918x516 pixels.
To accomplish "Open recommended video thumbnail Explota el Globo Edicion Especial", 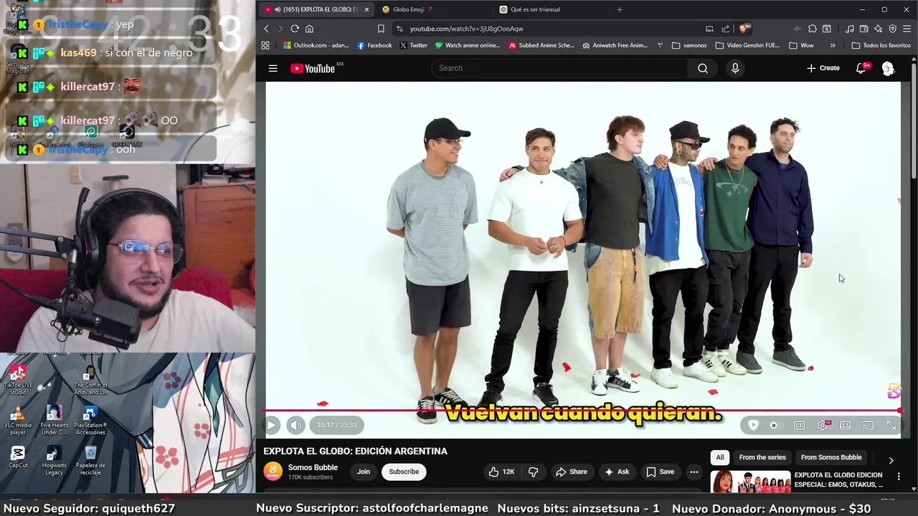I will [750, 482].
